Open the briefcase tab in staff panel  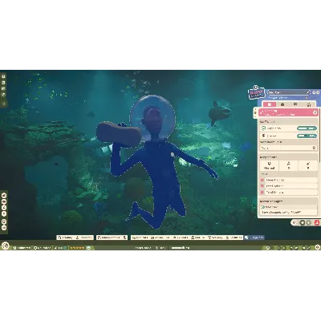click(x=282, y=104)
